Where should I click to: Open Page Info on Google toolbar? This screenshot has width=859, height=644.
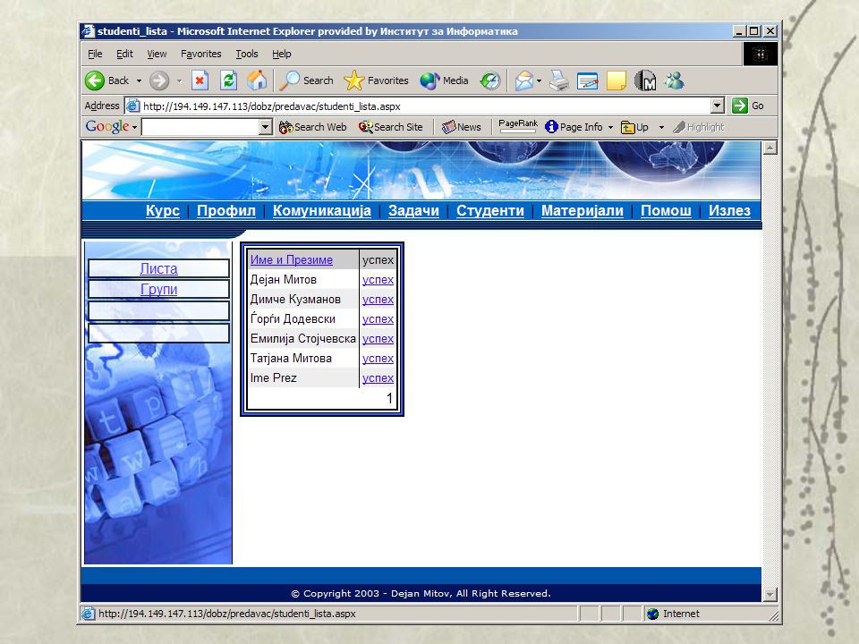[x=574, y=127]
